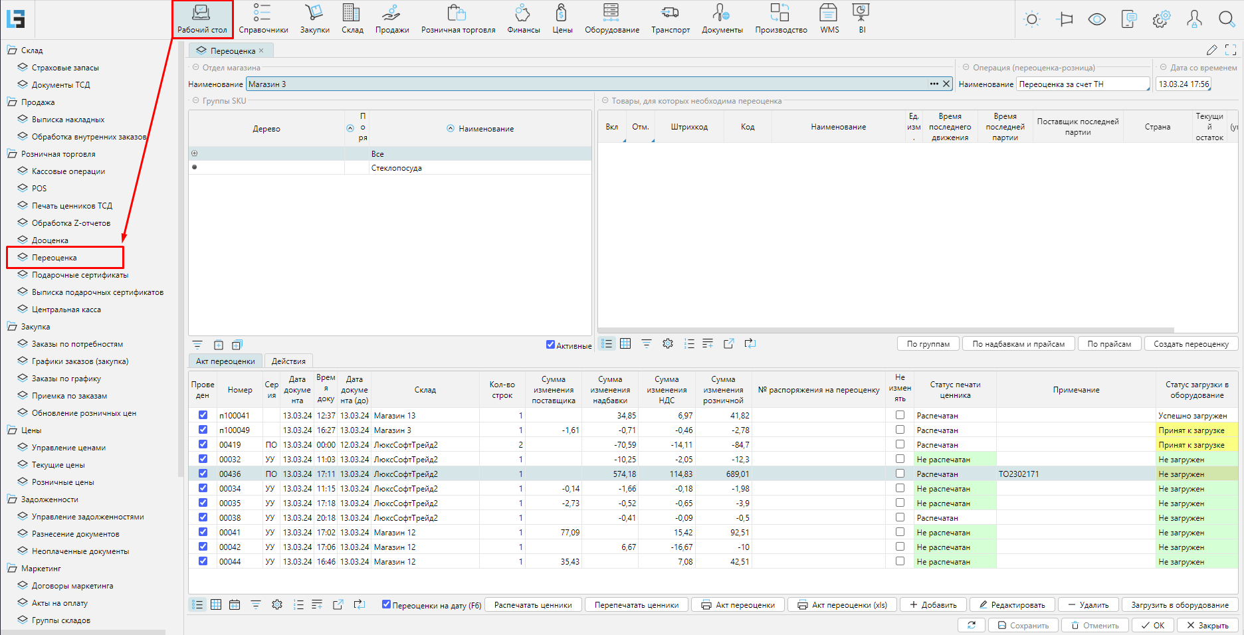Open the user profile icon
Viewport: 1244px width, 635px height.
(1193, 19)
